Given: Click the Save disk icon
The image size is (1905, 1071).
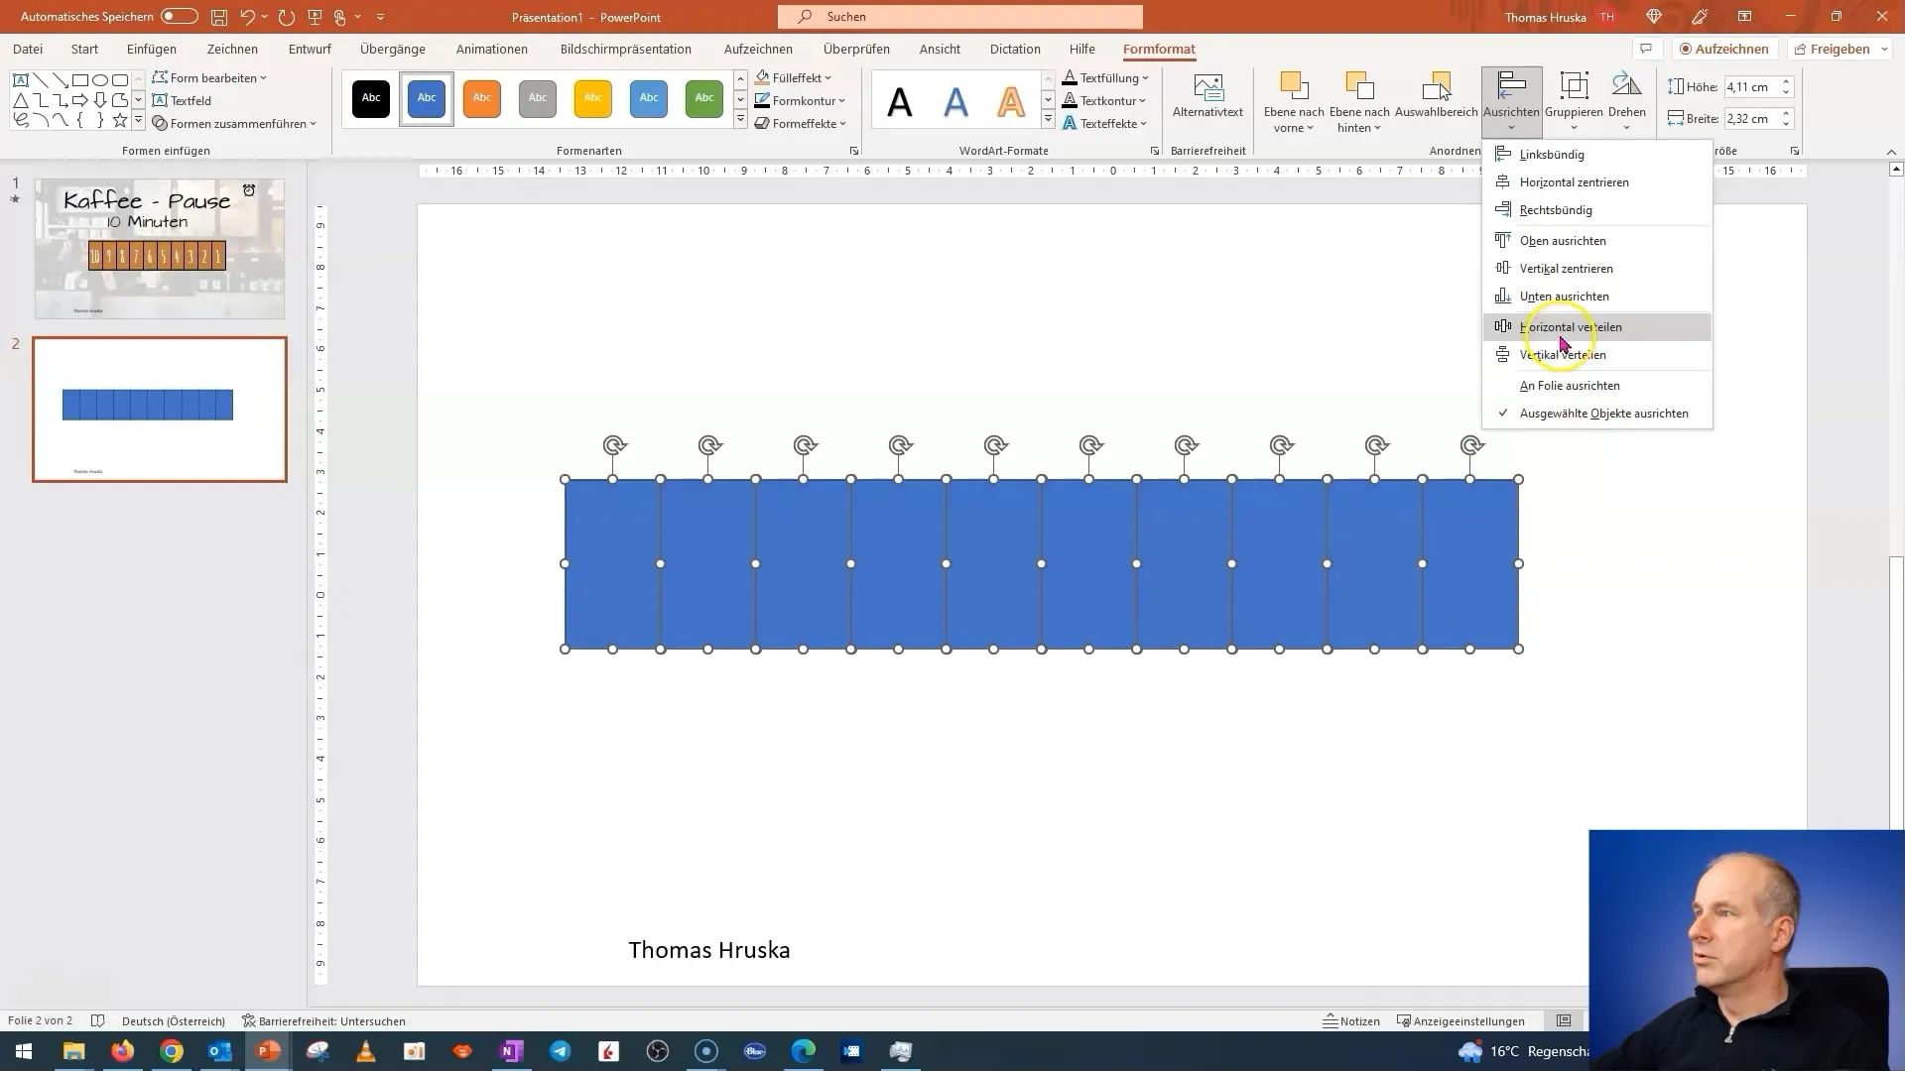Looking at the screenshot, I should coord(219,17).
